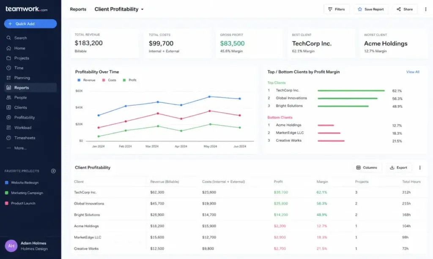
Task: Click the Acme Holdings pink margin bar
Action: [x=326, y=125]
